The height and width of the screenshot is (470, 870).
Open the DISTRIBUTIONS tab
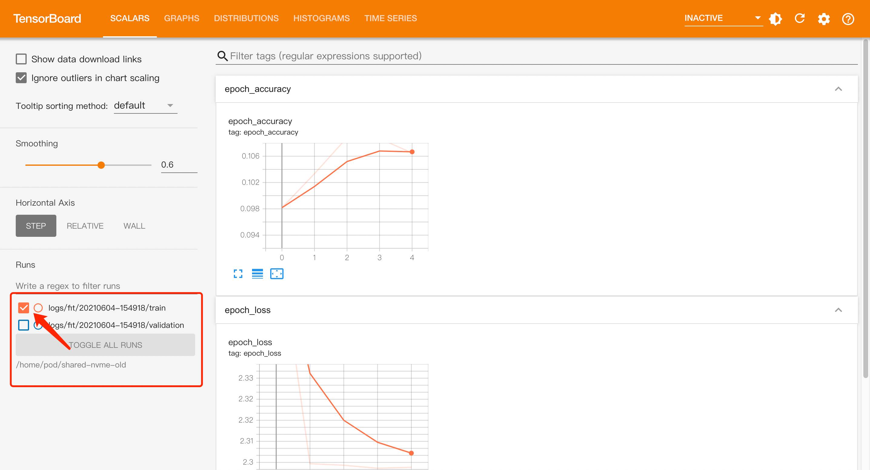(246, 18)
